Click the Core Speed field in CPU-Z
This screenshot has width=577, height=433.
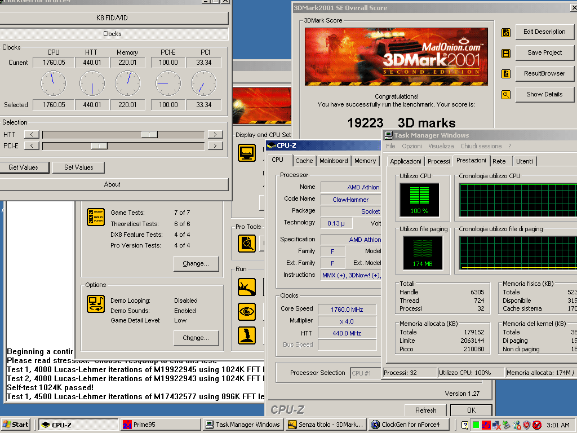pyautogui.click(x=347, y=310)
